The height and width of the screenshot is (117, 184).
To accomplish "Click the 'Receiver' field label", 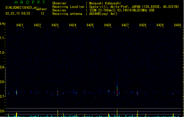I will tap(59, 10).
